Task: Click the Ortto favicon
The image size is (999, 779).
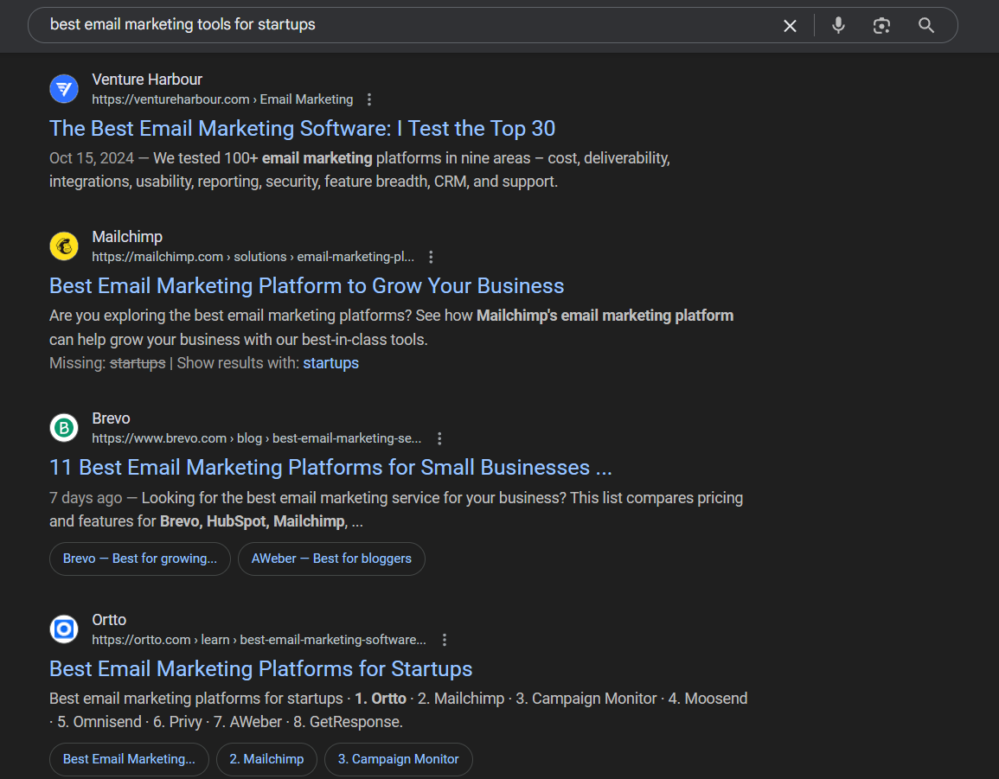Action: (64, 629)
